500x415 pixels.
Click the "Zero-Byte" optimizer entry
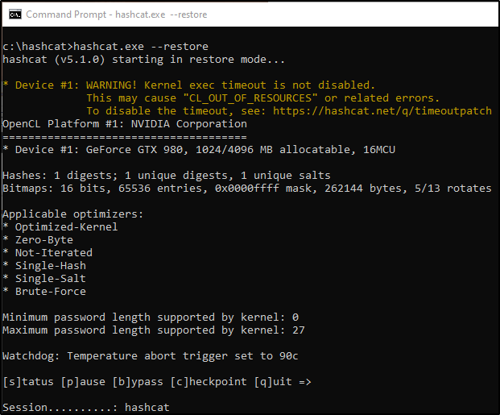tap(43, 240)
